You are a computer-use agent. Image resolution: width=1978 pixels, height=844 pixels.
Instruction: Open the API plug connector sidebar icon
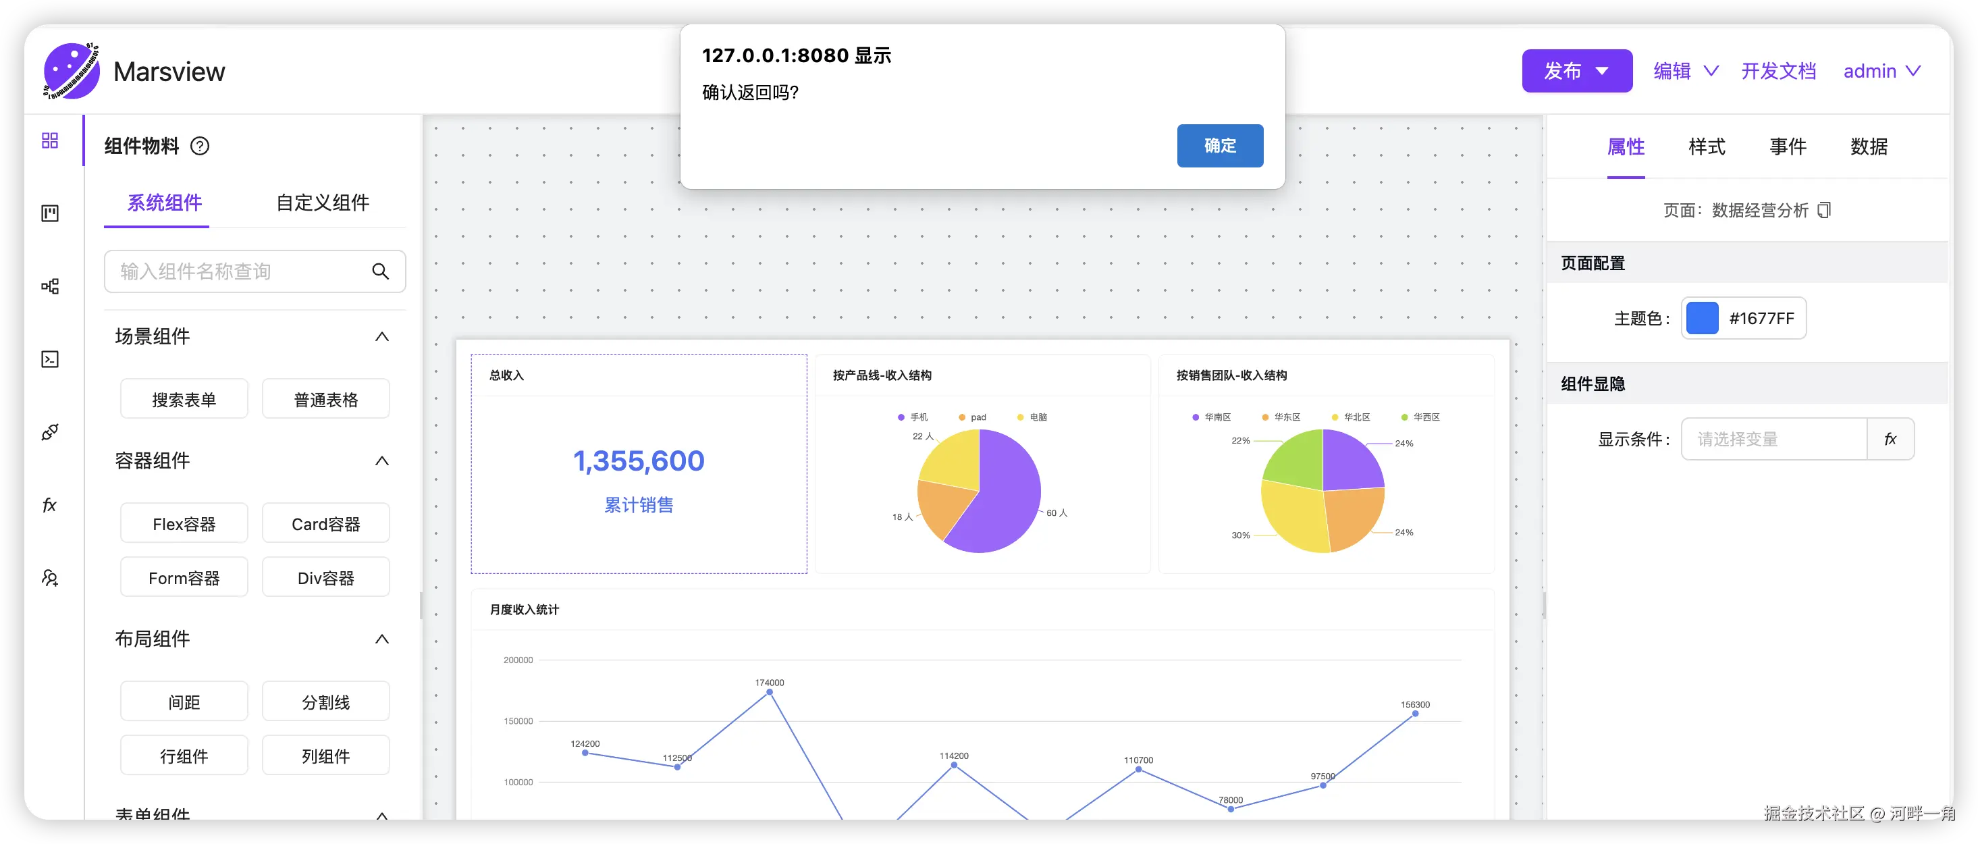point(50,432)
